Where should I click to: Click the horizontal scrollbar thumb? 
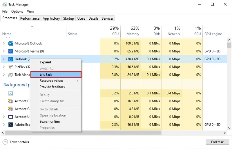(83, 133)
